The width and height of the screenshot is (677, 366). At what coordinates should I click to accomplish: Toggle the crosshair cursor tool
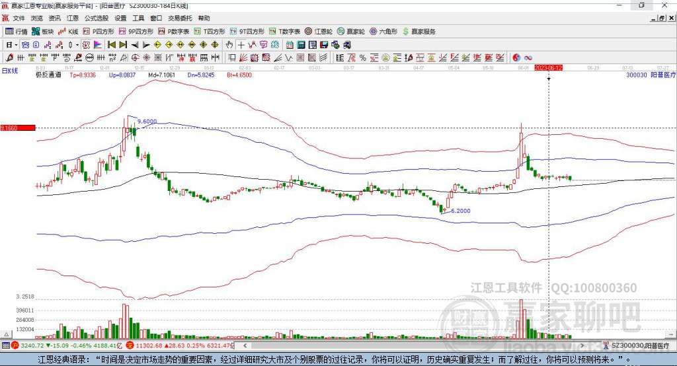tap(241, 45)
